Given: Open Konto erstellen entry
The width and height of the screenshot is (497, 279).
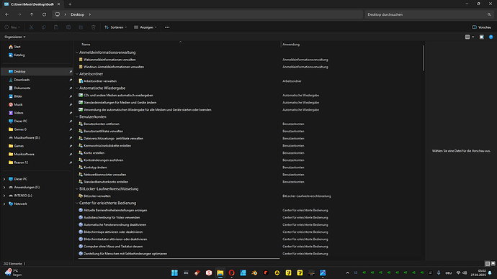Looking at the screenshot, I should coord(94,152).
